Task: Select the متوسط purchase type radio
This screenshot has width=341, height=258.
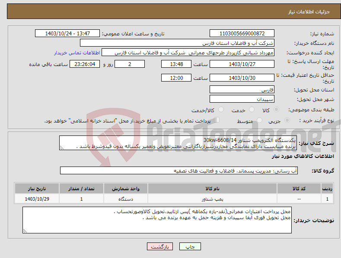Action: (259, 120)
